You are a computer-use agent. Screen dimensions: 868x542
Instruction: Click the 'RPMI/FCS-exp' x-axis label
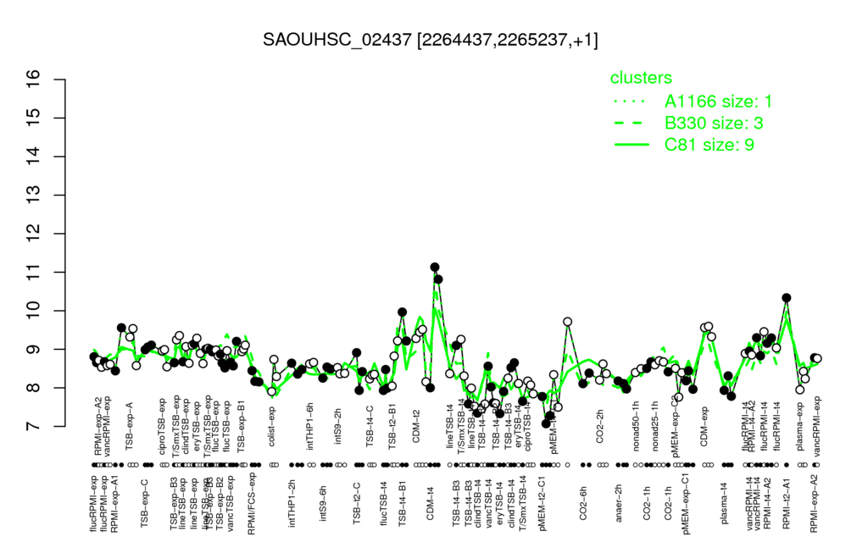[x=251, y=503]
